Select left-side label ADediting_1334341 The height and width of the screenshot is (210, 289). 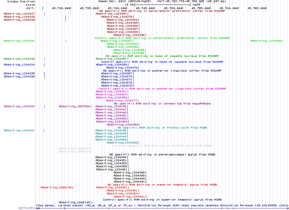[19, 41]
